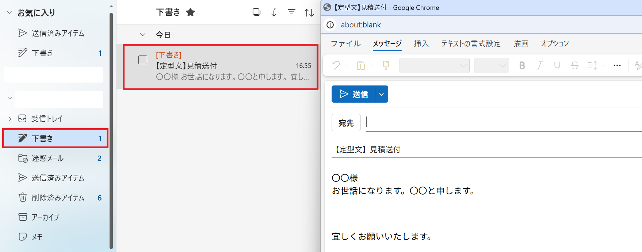Click the body line 宜しくお願いいたします。
The width and height of the screenshot is (642, 252).
(382, 236)
